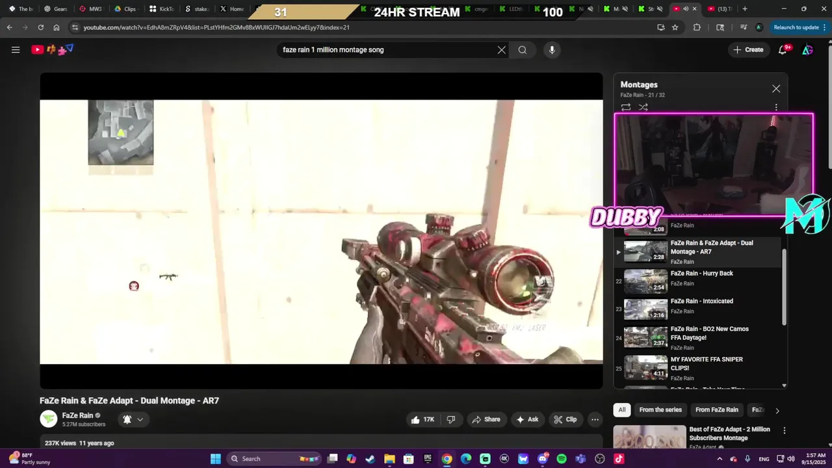The height and width of the screenshot is (468, 832).
Task: Share this video
Action: coord(486,419)
